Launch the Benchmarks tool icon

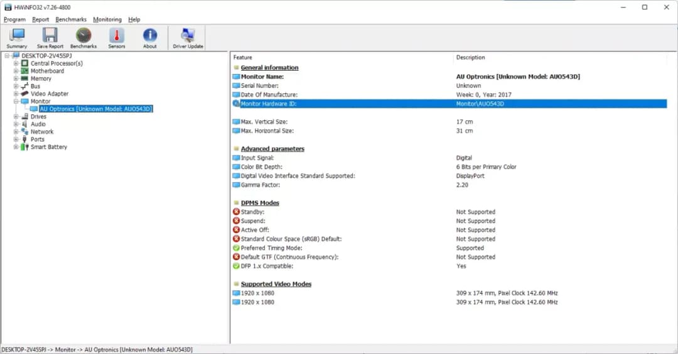(x=83, y=38)
